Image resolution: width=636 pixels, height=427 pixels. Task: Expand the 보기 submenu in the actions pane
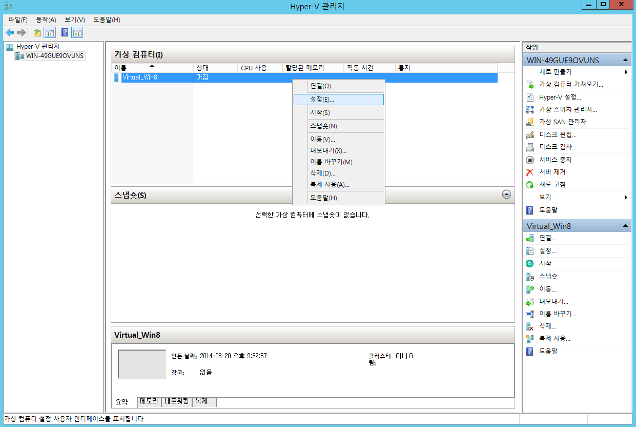[577, 197]
